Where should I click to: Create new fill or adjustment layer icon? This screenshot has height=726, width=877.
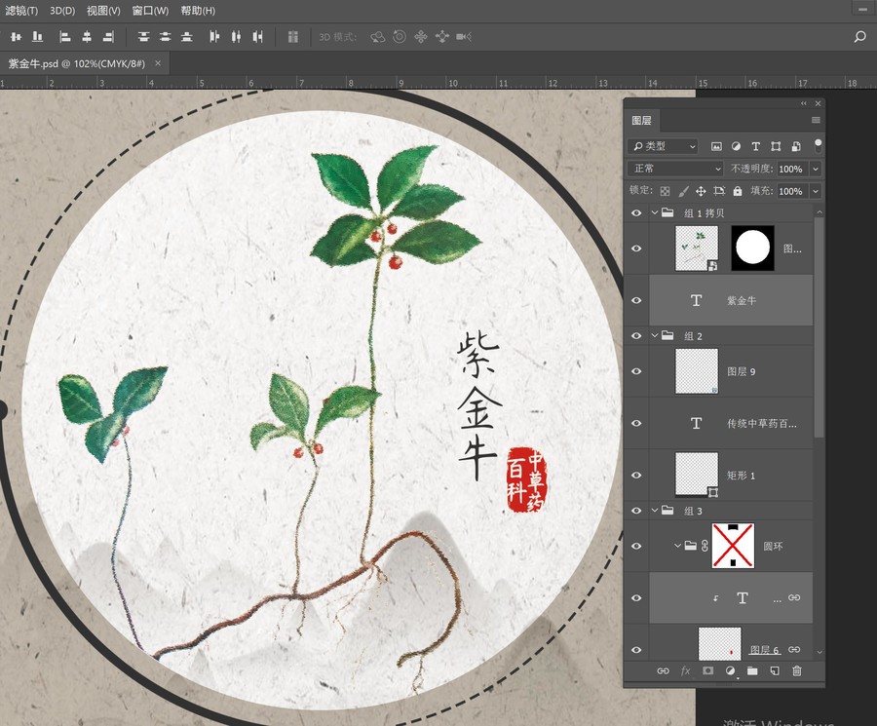point(731,670)
